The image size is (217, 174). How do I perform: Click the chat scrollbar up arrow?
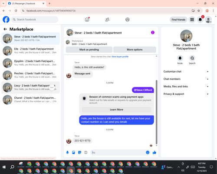[x=156, y=56]
